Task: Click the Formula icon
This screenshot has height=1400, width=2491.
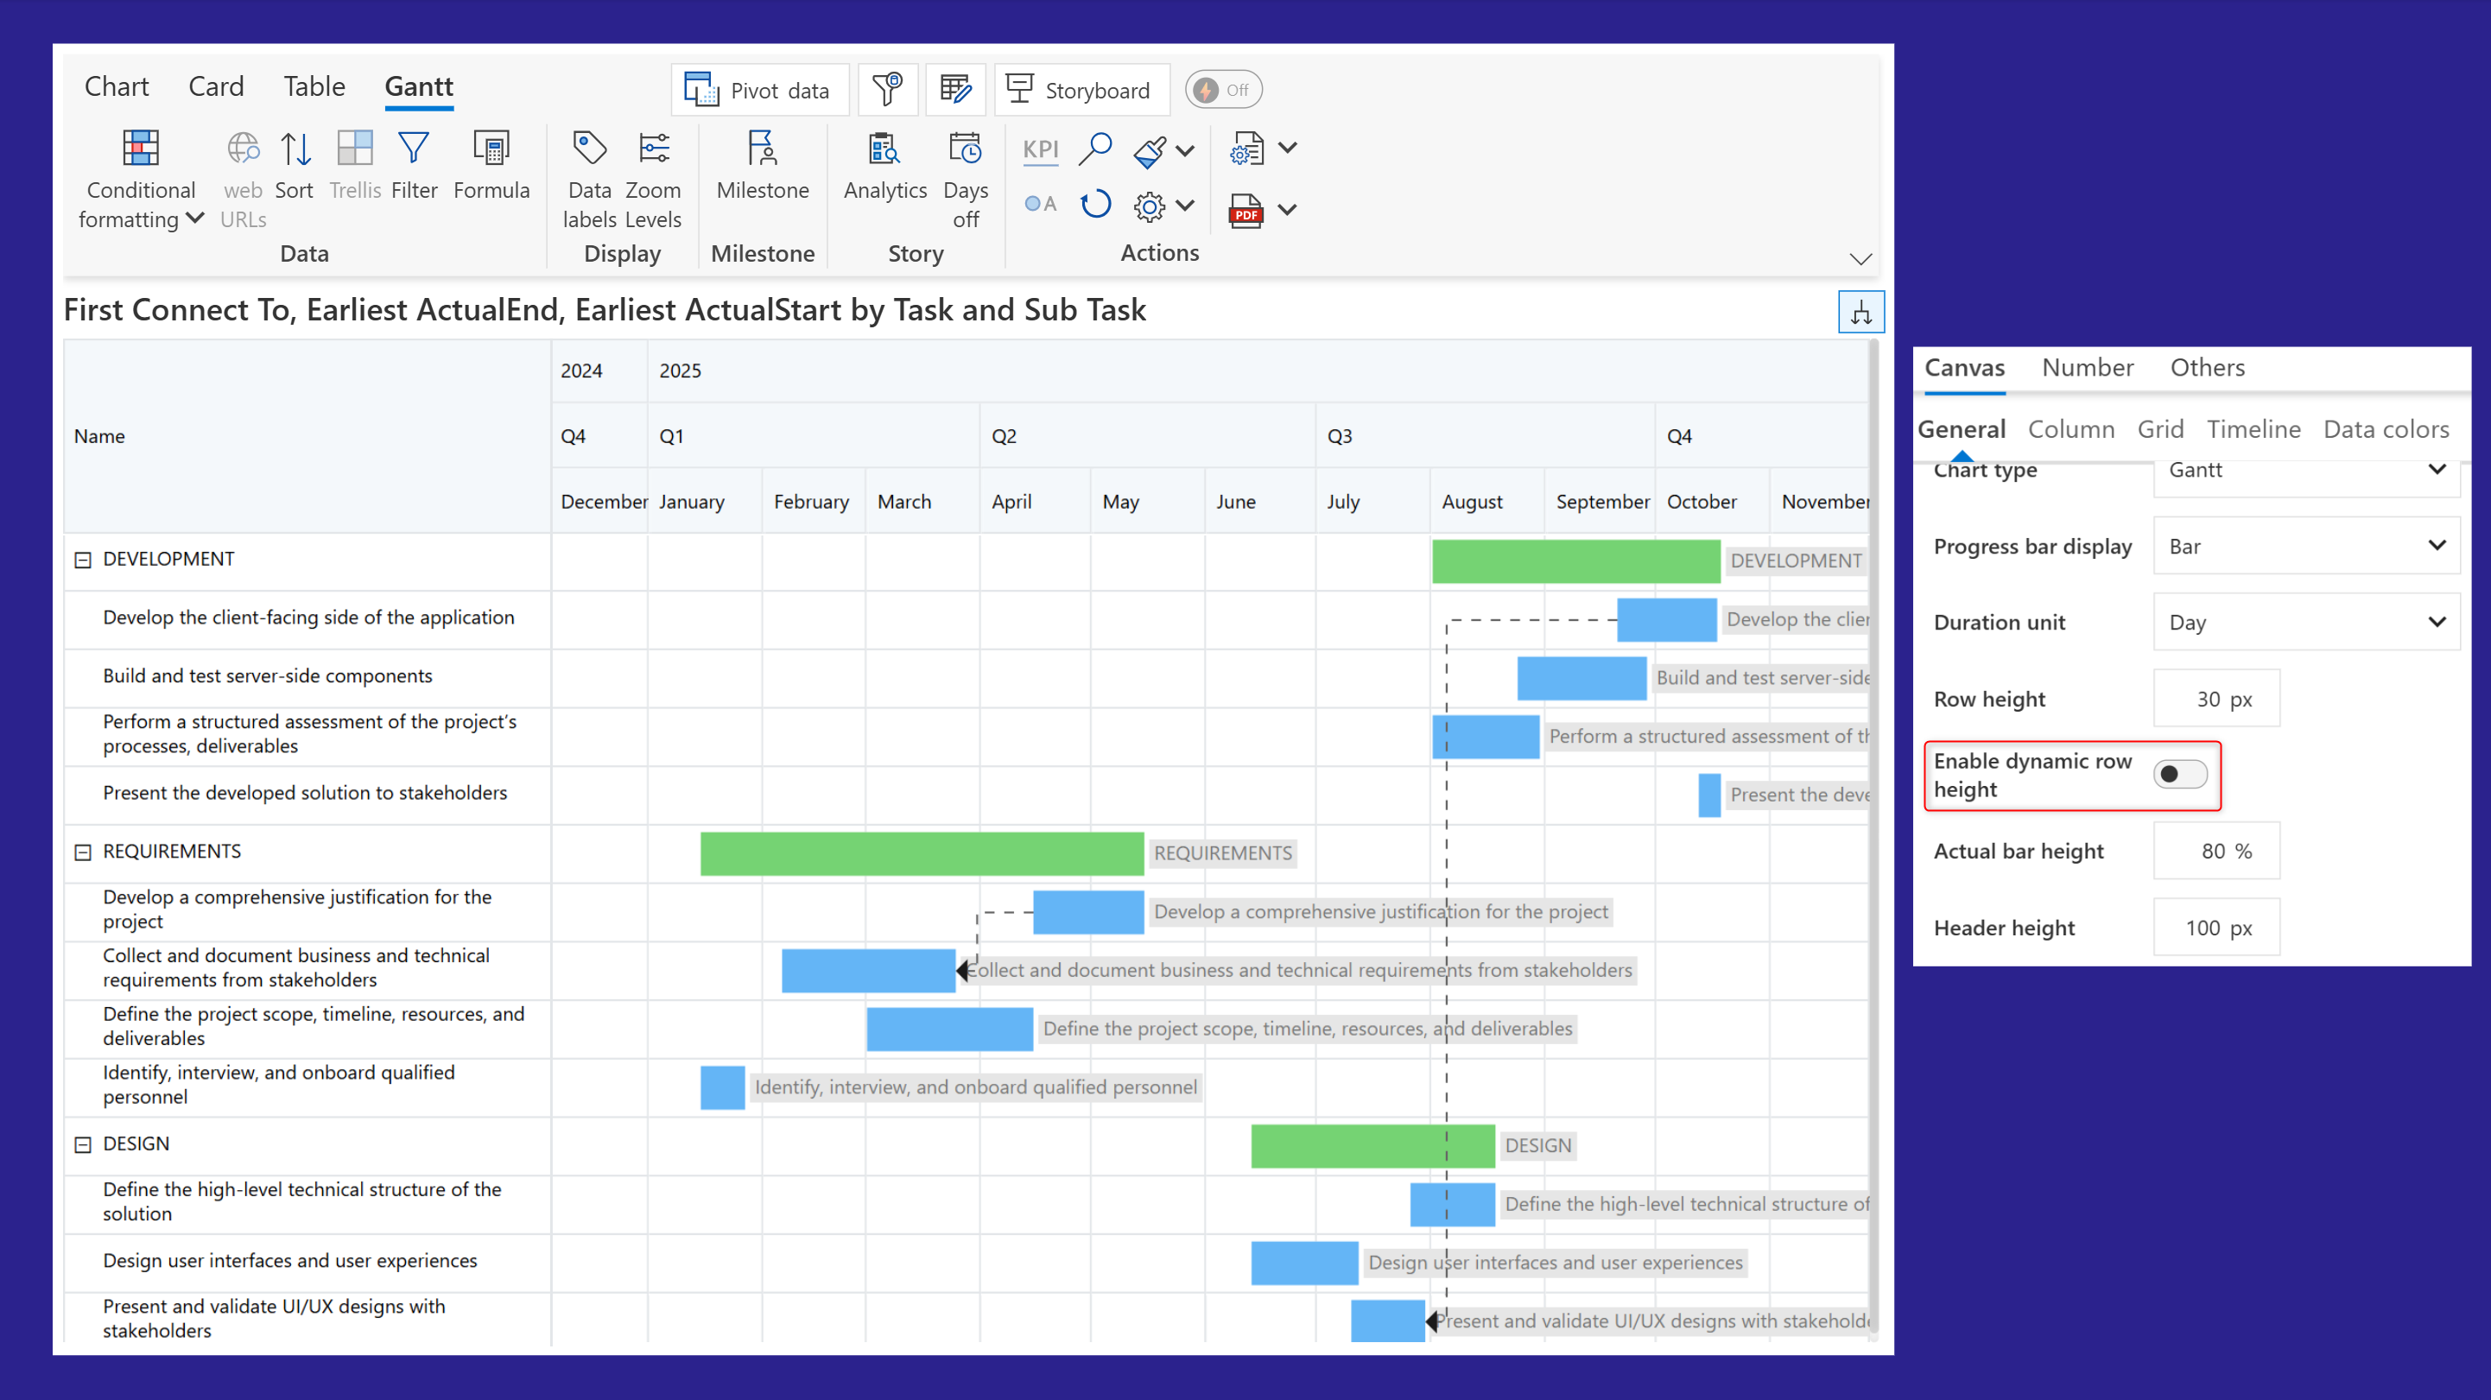Action: click(491, 149)
